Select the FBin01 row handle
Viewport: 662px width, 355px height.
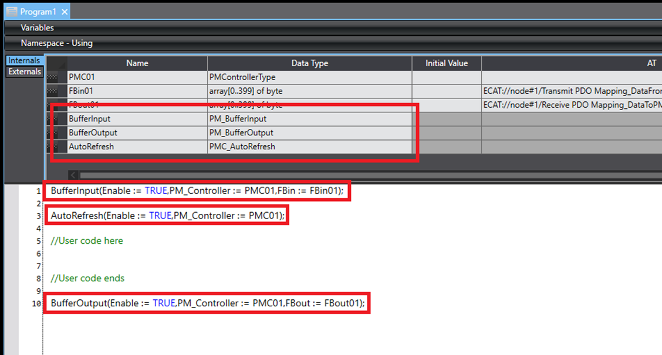(x=52, y=91)
